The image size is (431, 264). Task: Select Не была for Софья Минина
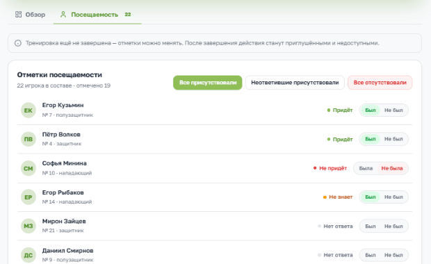392,168
